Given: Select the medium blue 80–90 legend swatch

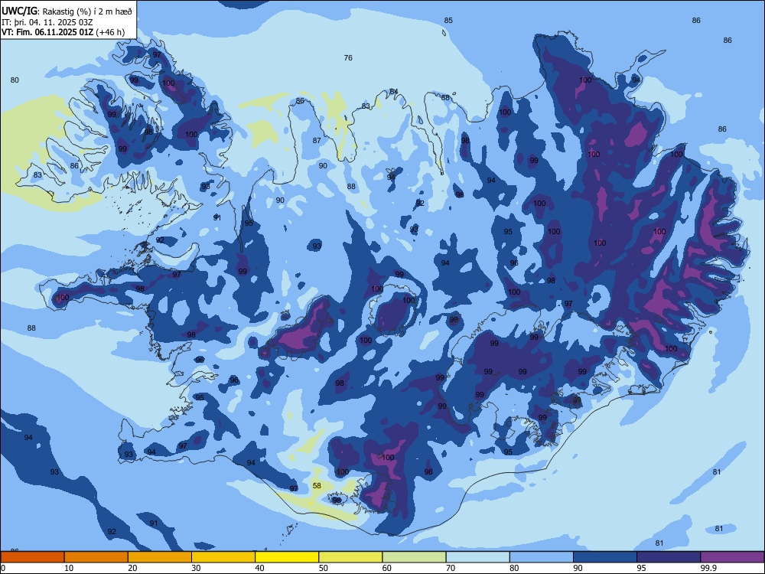Looking at the screenshot, I should 541,557.
